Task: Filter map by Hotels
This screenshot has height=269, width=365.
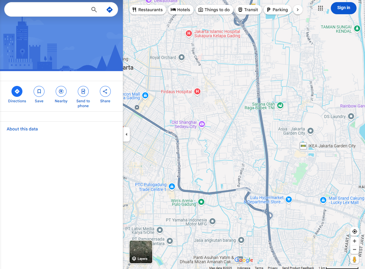Action: click(181, 10)
